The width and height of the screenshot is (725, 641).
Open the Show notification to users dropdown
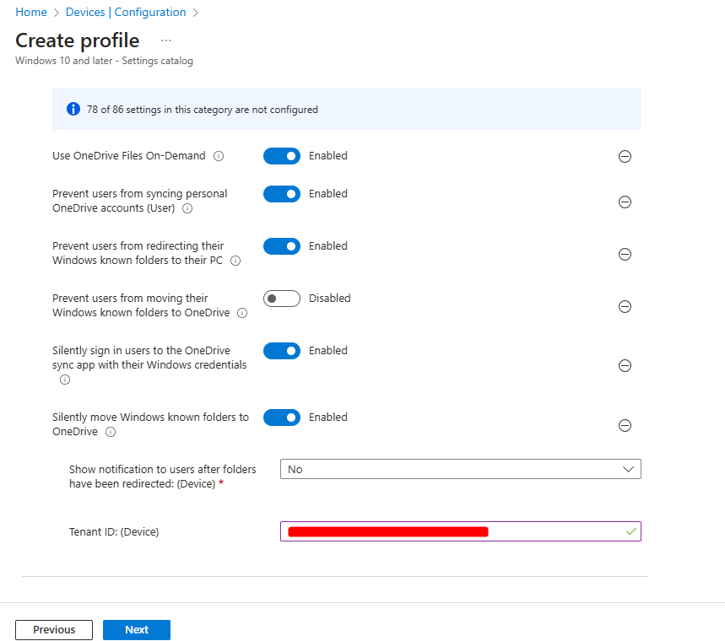click(461, 469)
